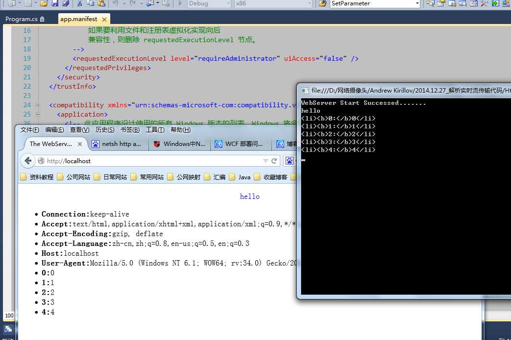Save all files with stacked floppy icon
Viewport: 511px width, 340px height.
coord(66,3)
